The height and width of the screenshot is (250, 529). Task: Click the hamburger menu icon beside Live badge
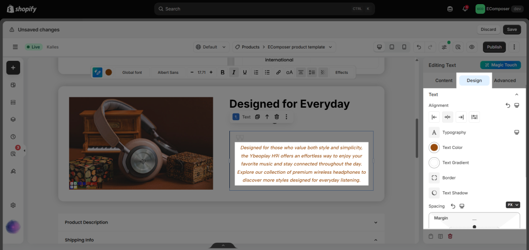(x=15, y=47)
